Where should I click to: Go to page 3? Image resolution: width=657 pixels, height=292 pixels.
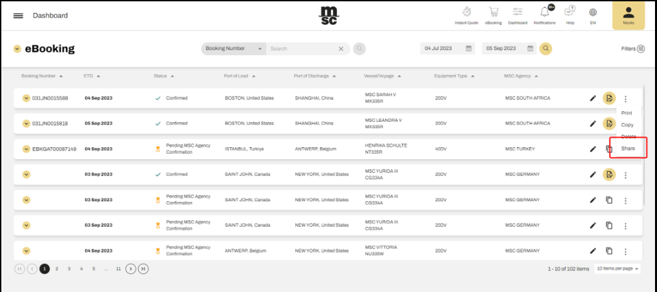(69, 269)
